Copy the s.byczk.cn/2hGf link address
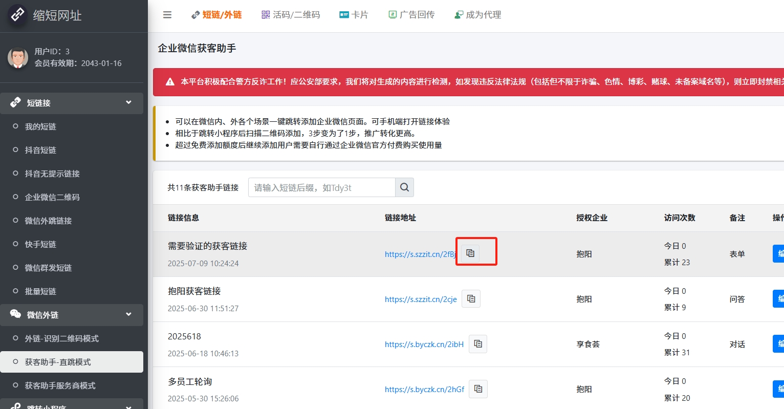The width and height of the screenshot is (784, 409). pyautogui.click(x=478, y=389)
